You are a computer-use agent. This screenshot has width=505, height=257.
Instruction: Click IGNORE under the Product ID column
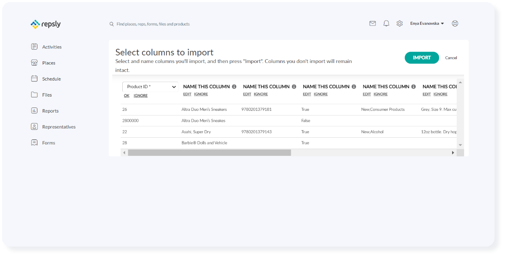point(140,95)
